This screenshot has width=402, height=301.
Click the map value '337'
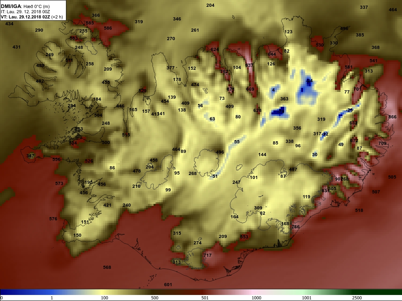(364, 7)
